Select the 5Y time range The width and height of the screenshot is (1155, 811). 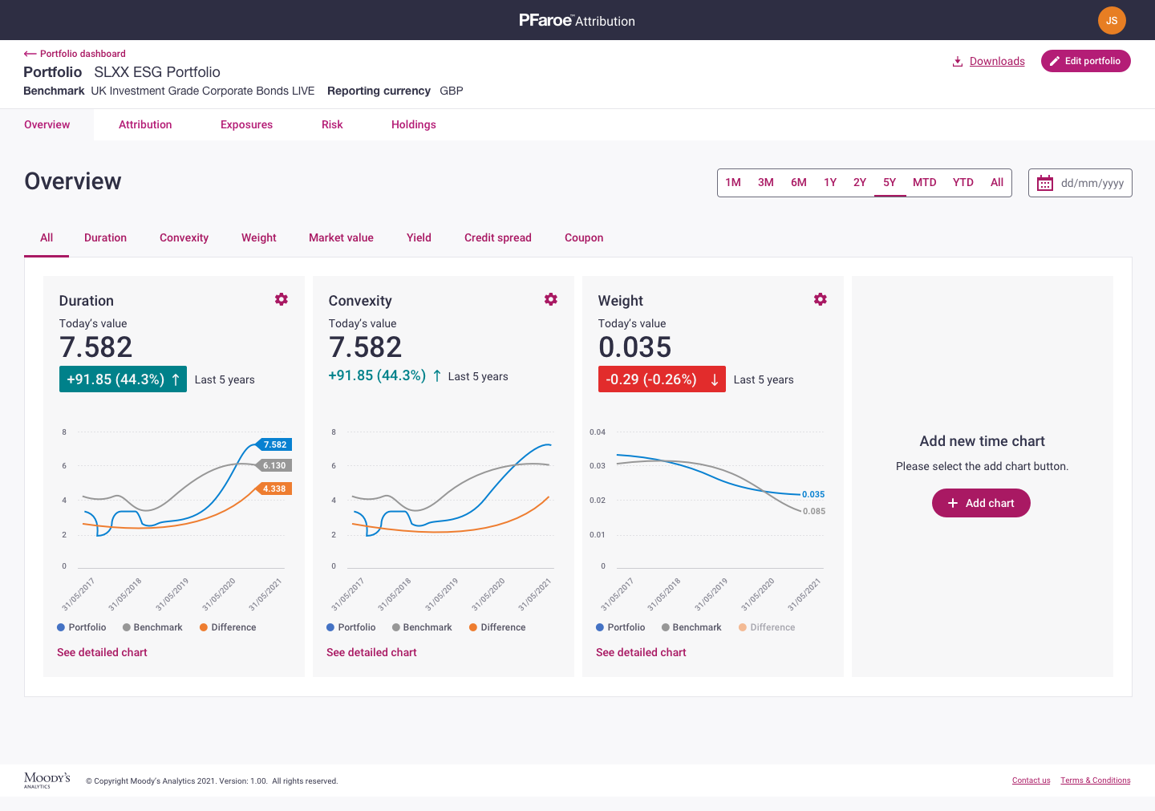(x=890, y=183)
